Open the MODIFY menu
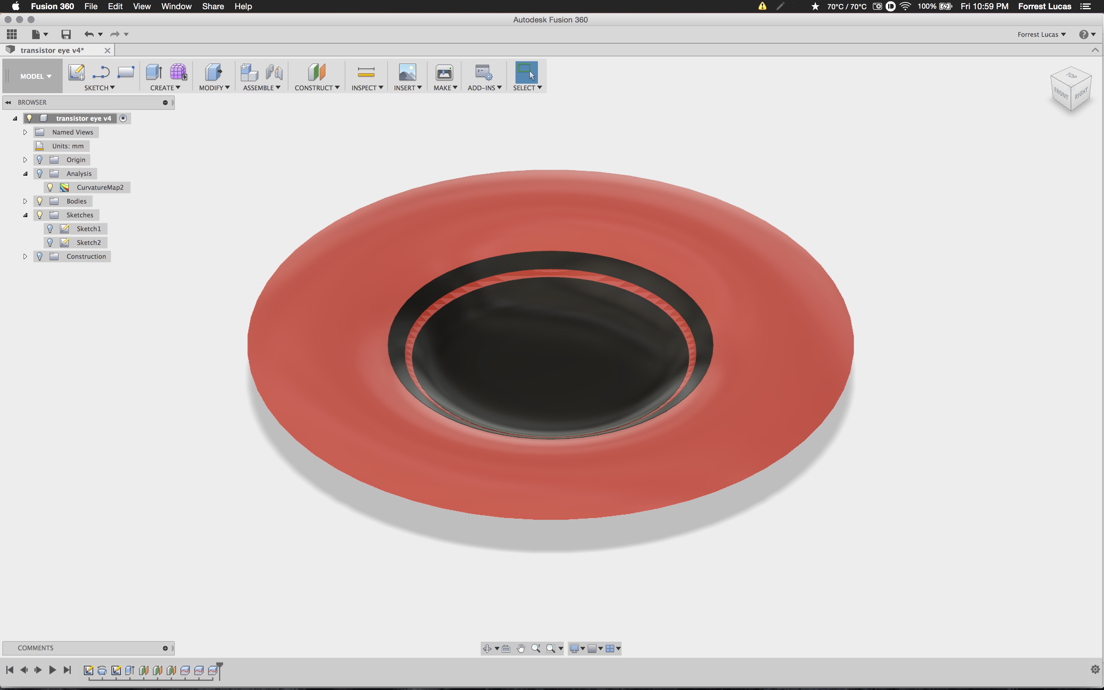 point(214,88)
